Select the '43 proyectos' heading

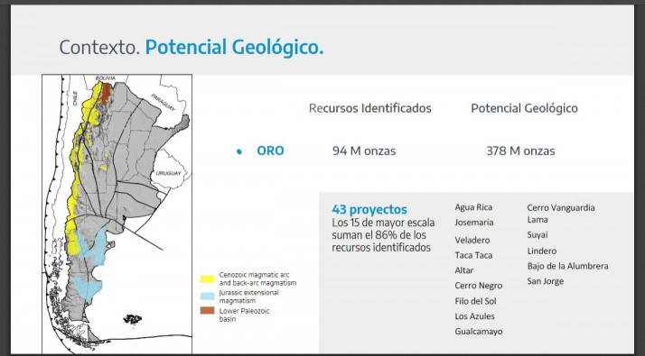(369, 210)
